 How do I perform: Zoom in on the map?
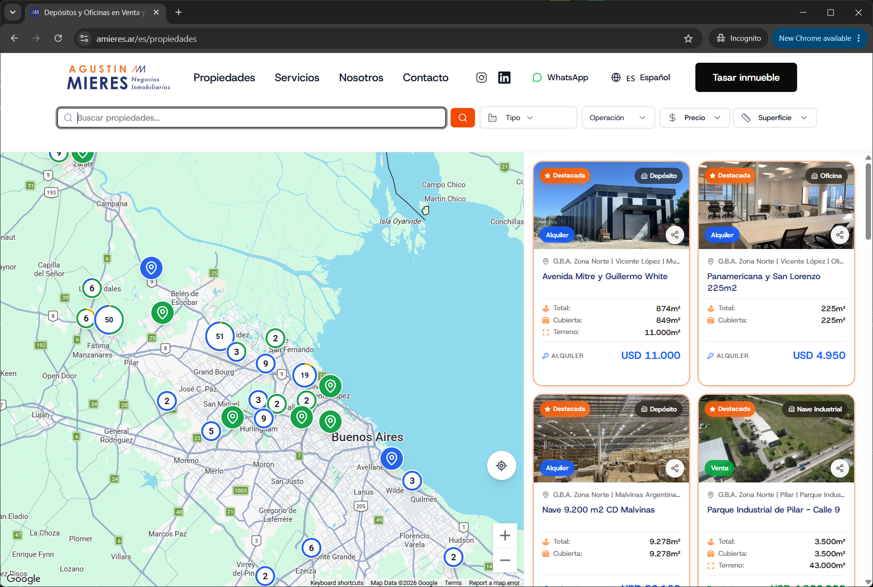(505, 535)
